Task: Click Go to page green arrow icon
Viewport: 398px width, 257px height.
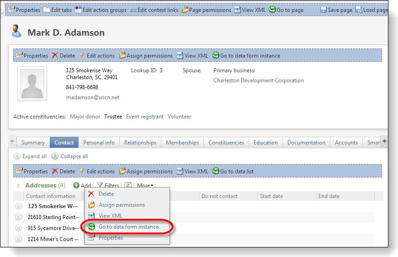Action: (272, 10)
